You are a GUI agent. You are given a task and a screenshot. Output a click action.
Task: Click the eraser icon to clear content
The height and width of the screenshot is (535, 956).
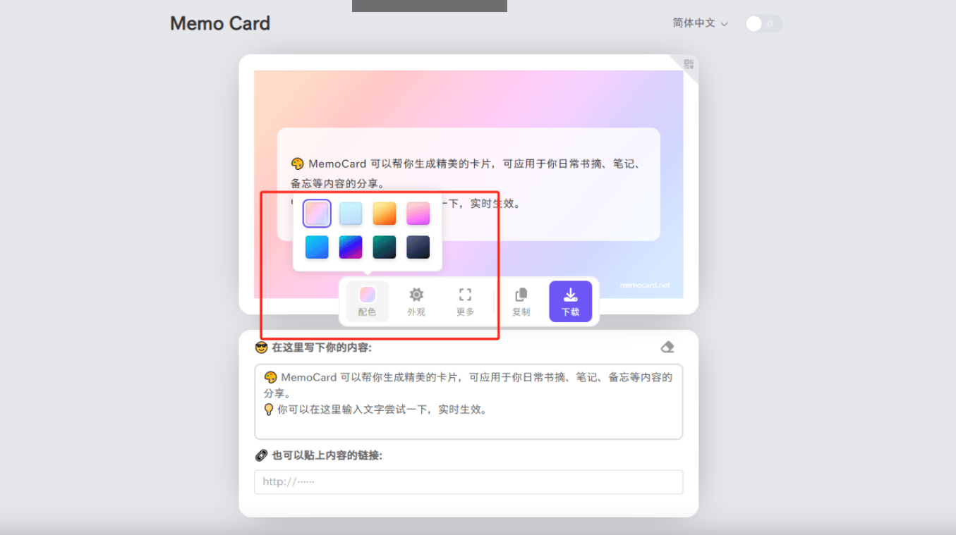[667, 346]
